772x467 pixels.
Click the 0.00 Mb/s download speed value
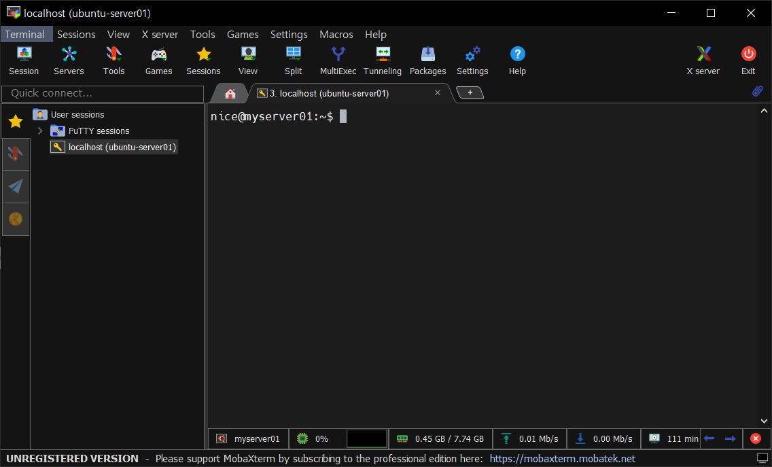613,439
